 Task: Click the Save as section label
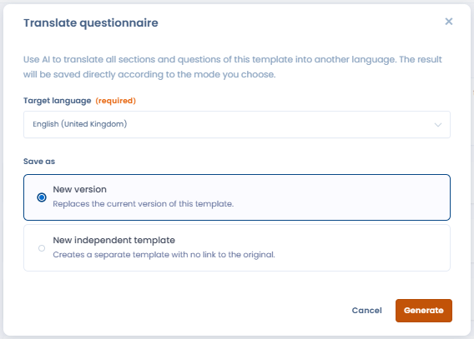tap(39, 162)
